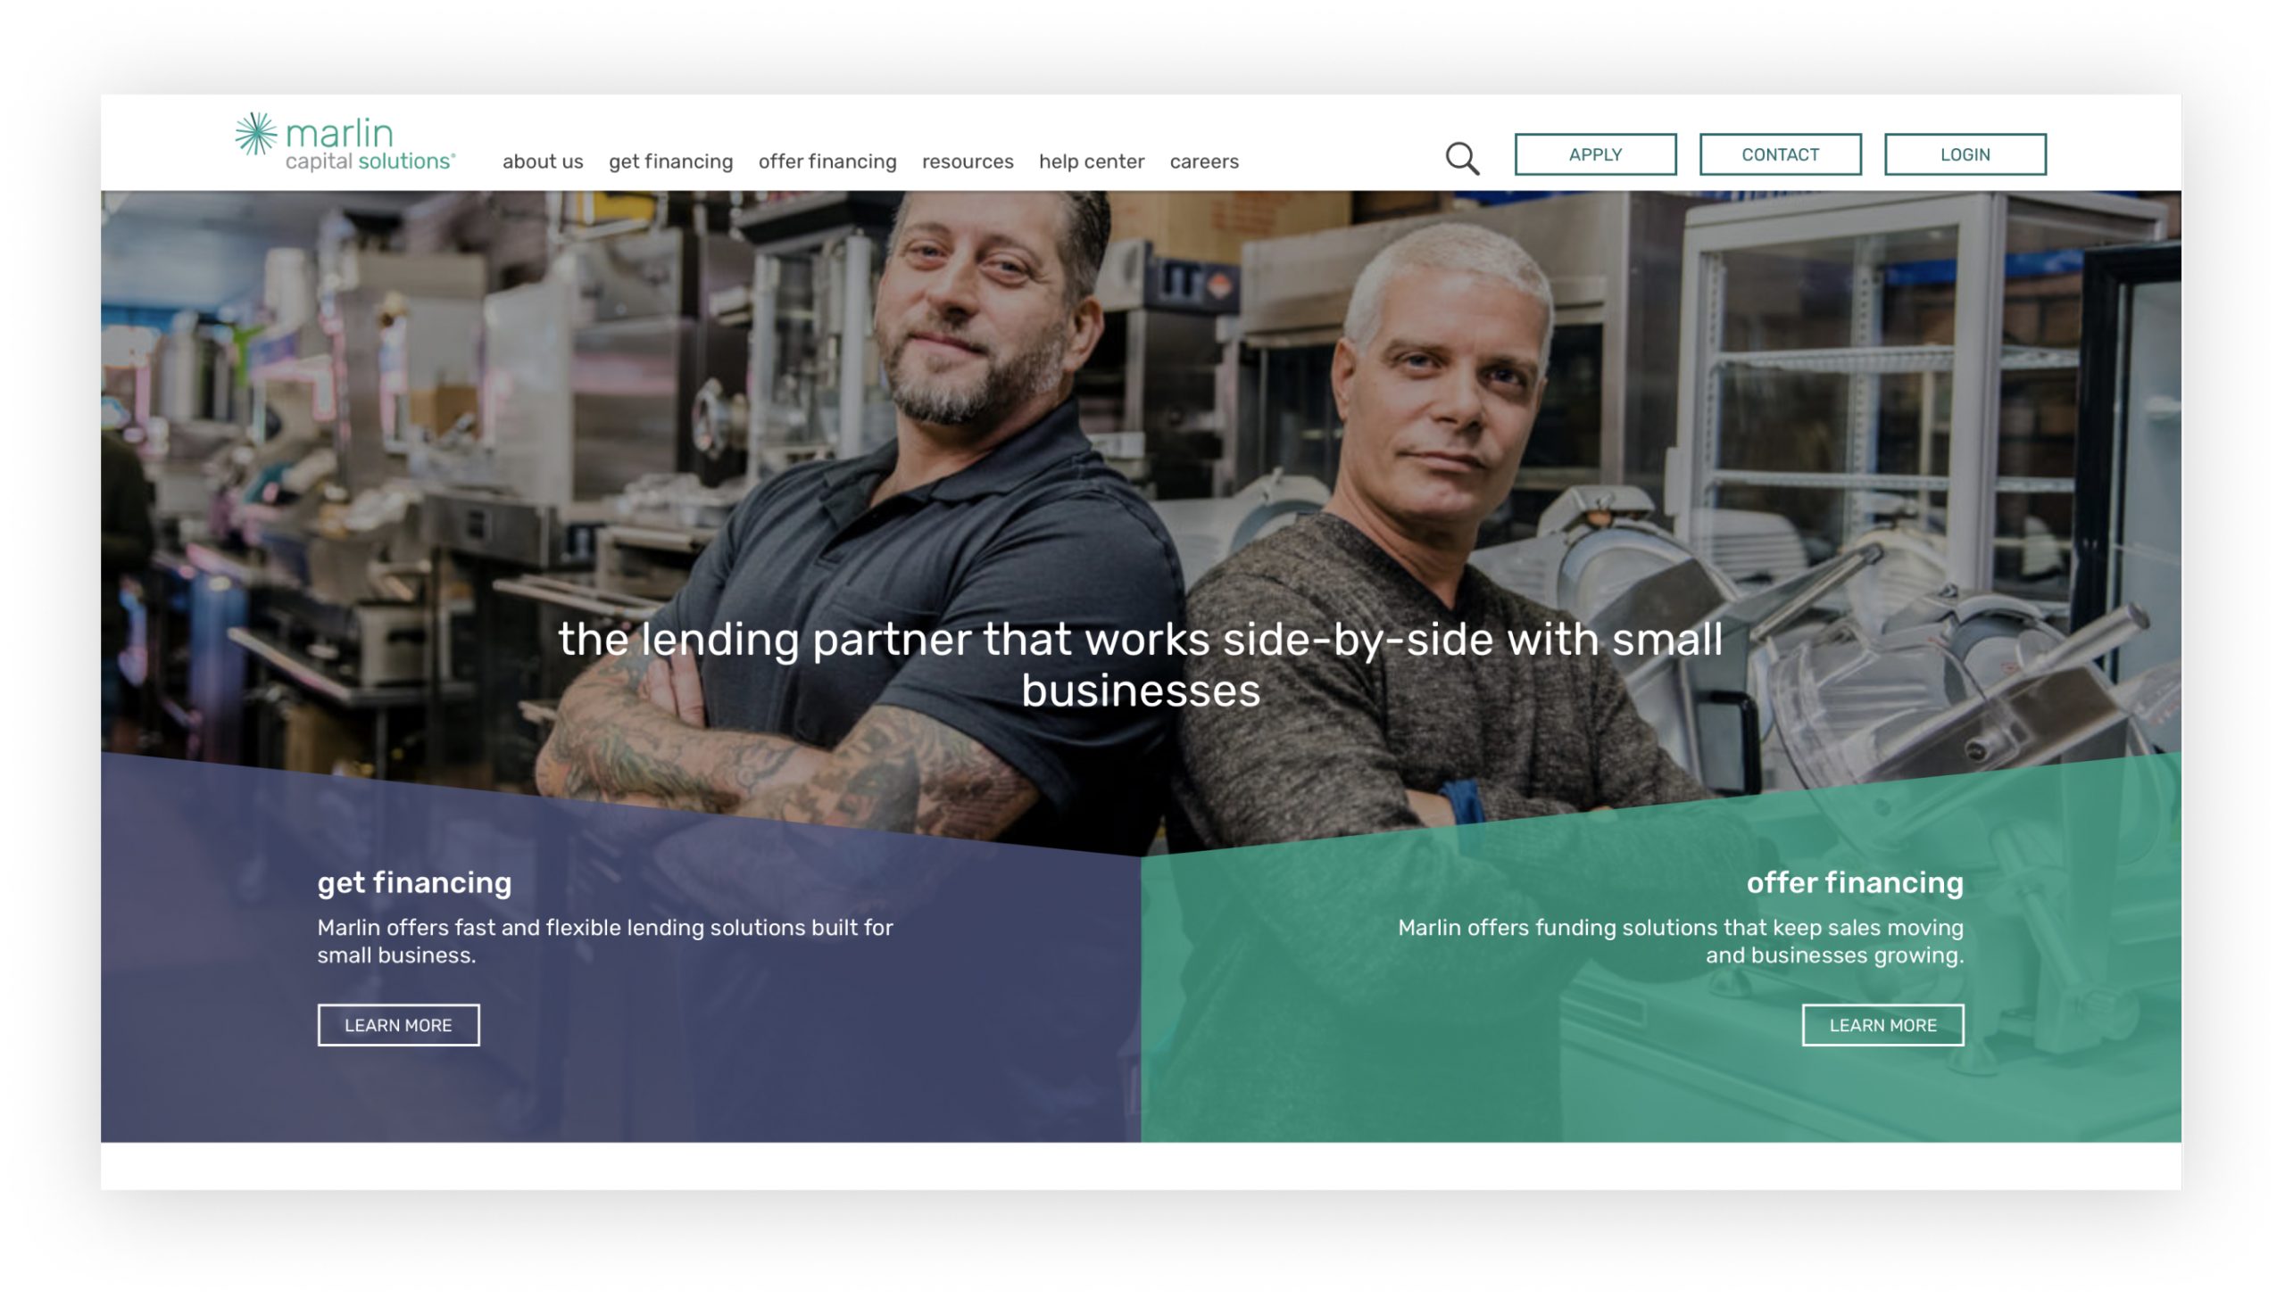
Task: Click the magnifying glass search icon
Action: pyautogui.click(x=1462, y=159)
